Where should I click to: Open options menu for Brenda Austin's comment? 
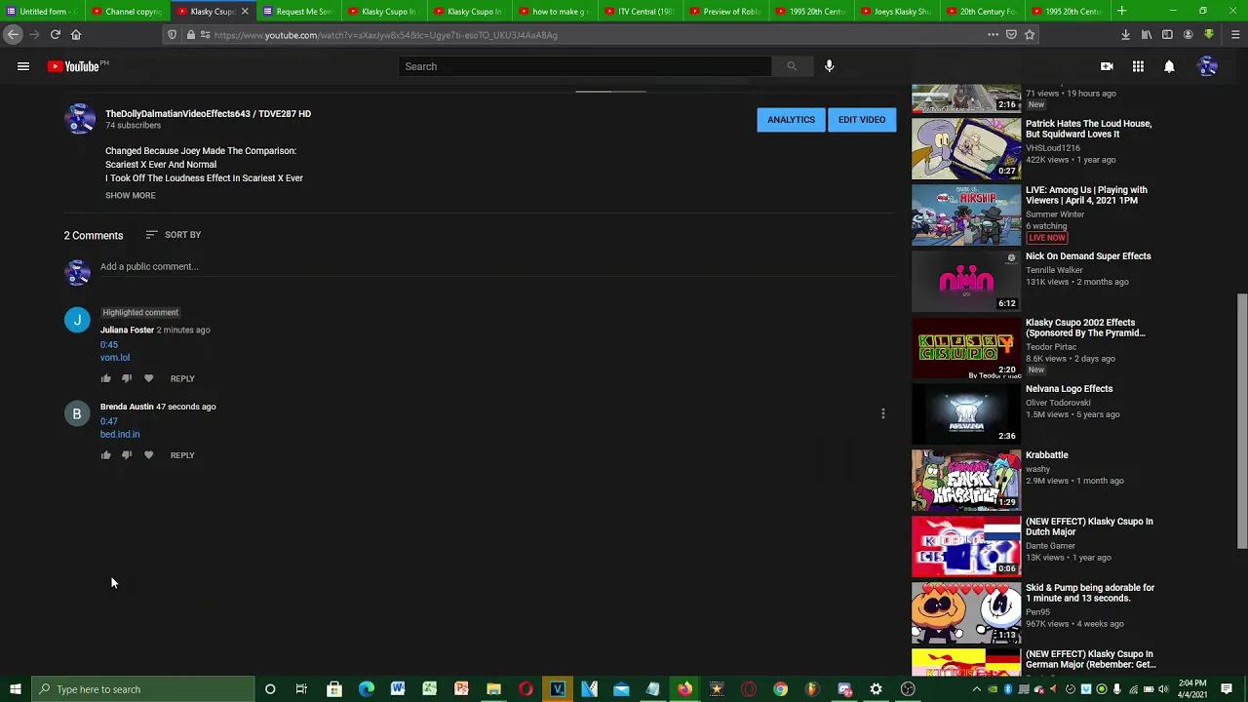click(x=883, y=413)
